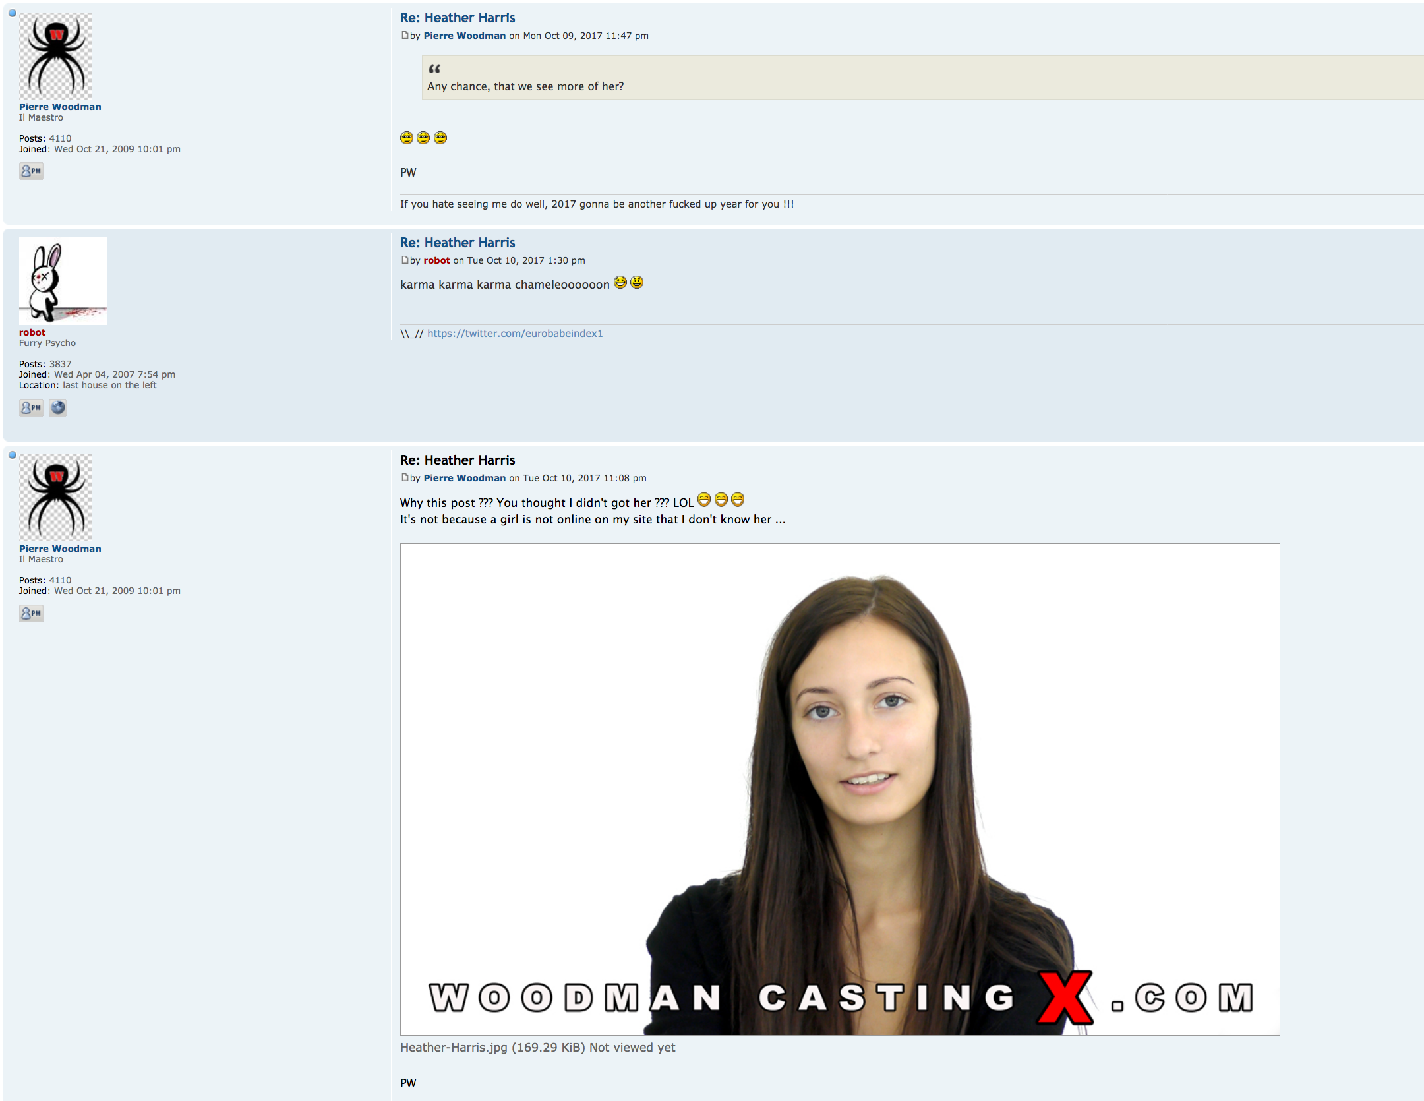Click third 'Re: Heather Harris' post title

[x=457, y=460]
